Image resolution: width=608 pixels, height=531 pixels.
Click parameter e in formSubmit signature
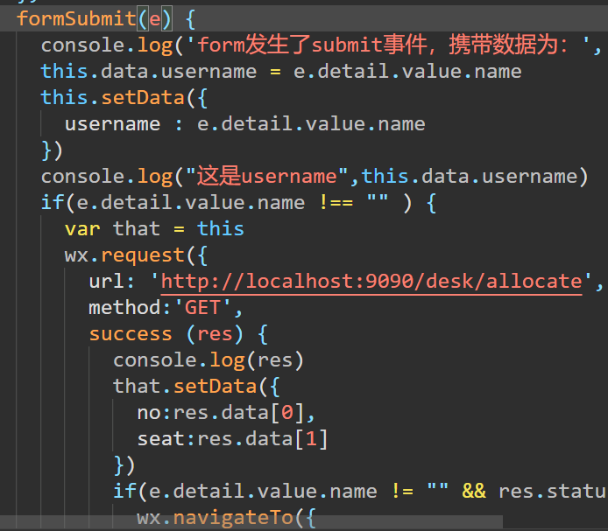(x=155, y=18)
